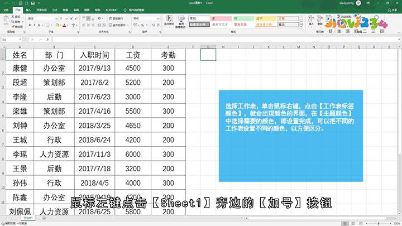Select the Sheet1 worksheet tab
The height and width of the screenshot is (226, 402).
pos(28,218)
